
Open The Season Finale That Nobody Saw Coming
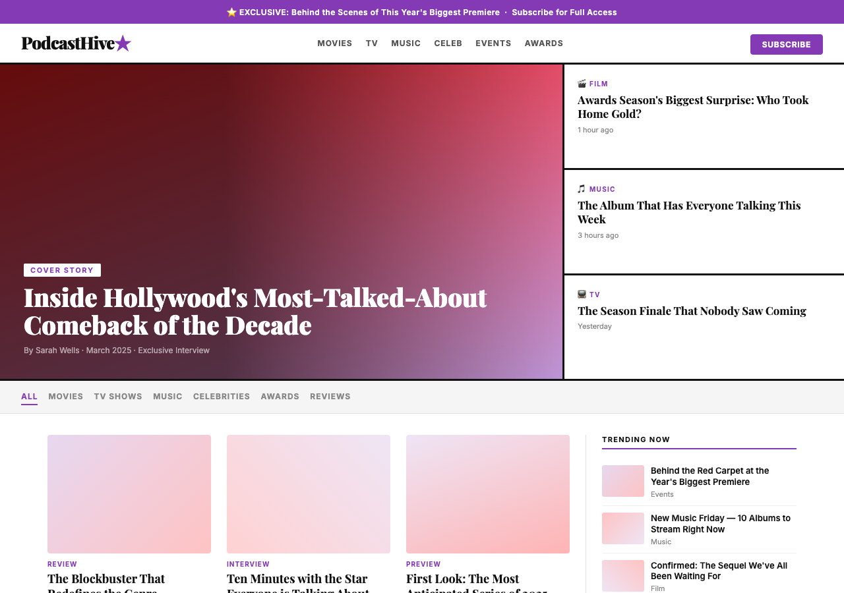tap(692, 310)
